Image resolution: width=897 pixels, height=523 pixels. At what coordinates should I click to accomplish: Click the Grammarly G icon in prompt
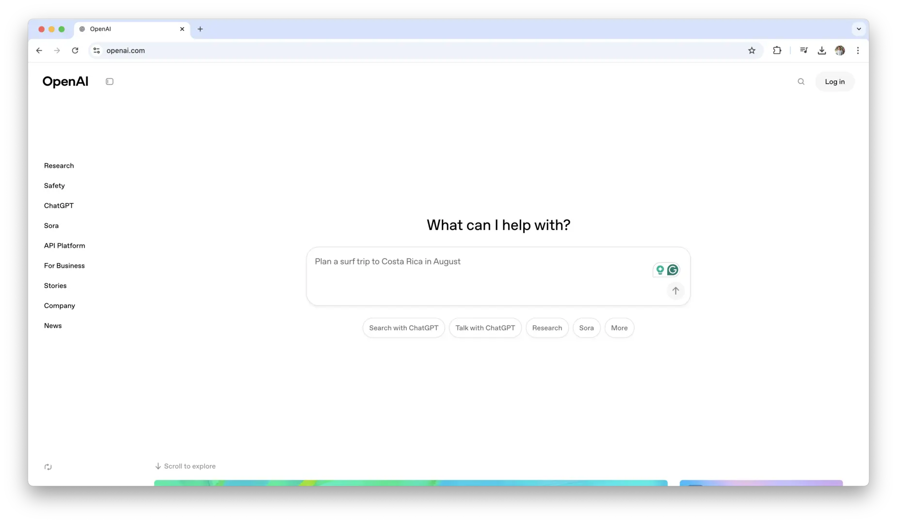pyautogui.click(x=673, y=270)
